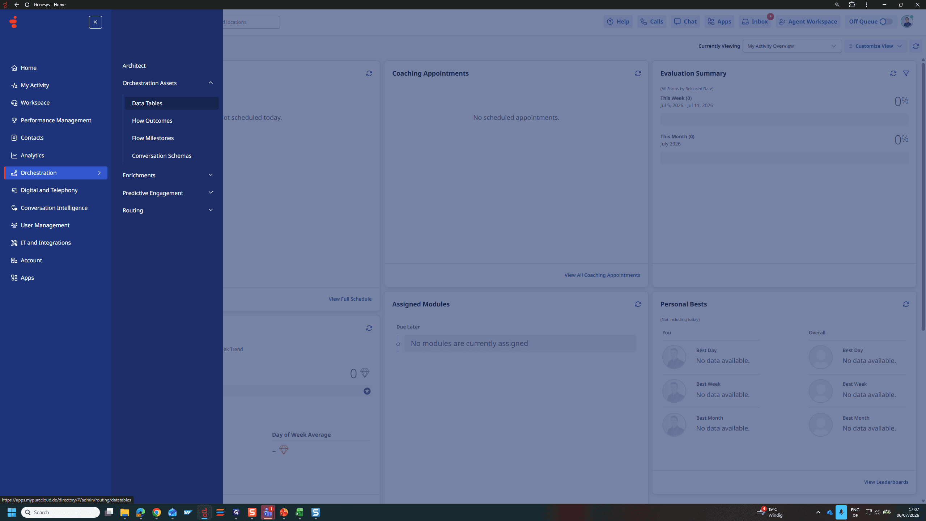Open Google Chrome from the taskbar

[x=157, y=512]
